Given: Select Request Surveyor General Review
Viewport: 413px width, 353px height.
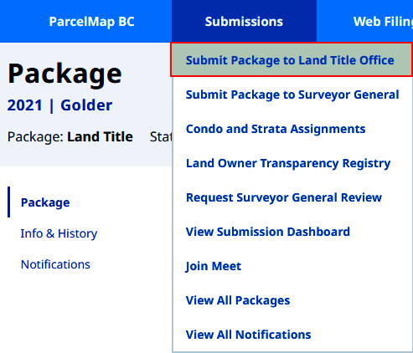Looking at the screenshot, I should click(x=292, y=197).
